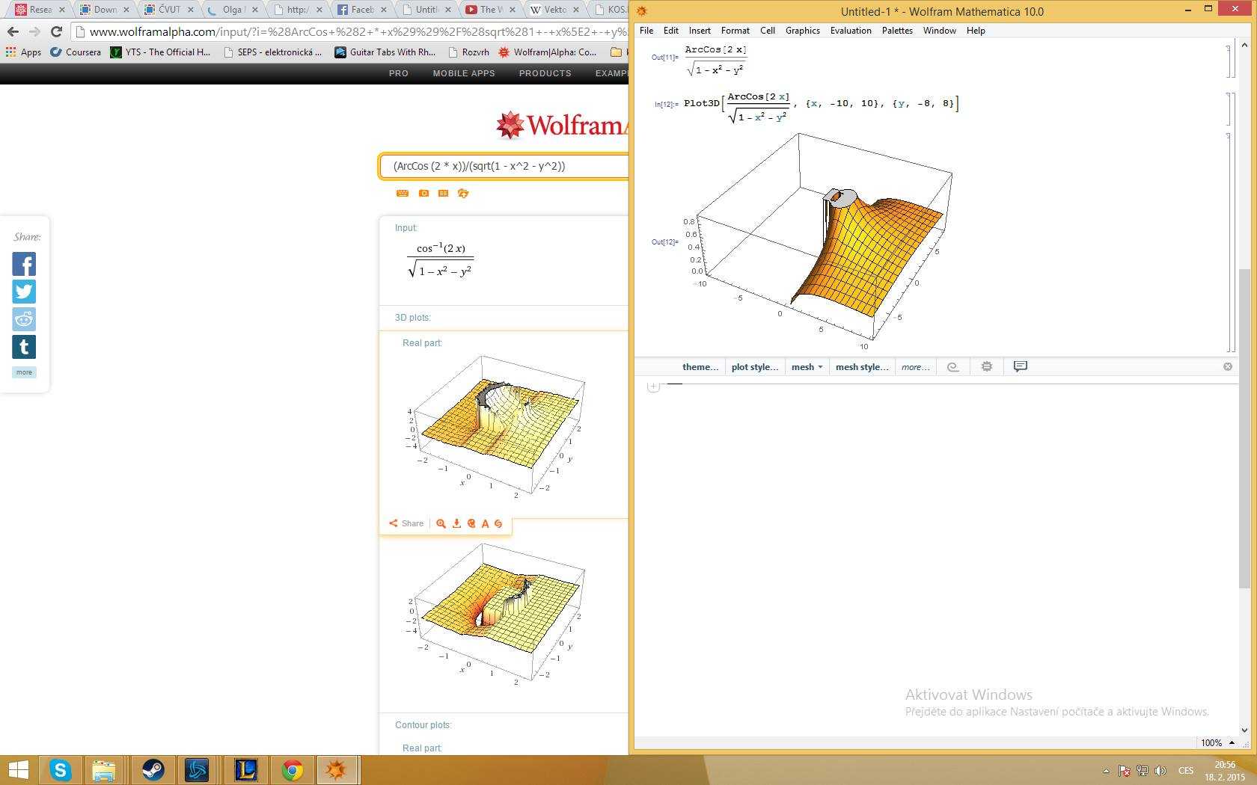Image resolution: width=1257 pixels, height=785 pixels.
Task: Click the Share button under the Real part plot
Action: [406, 523]
